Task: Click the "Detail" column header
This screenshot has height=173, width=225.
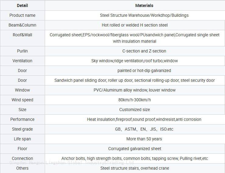Action: pos(22,5)
